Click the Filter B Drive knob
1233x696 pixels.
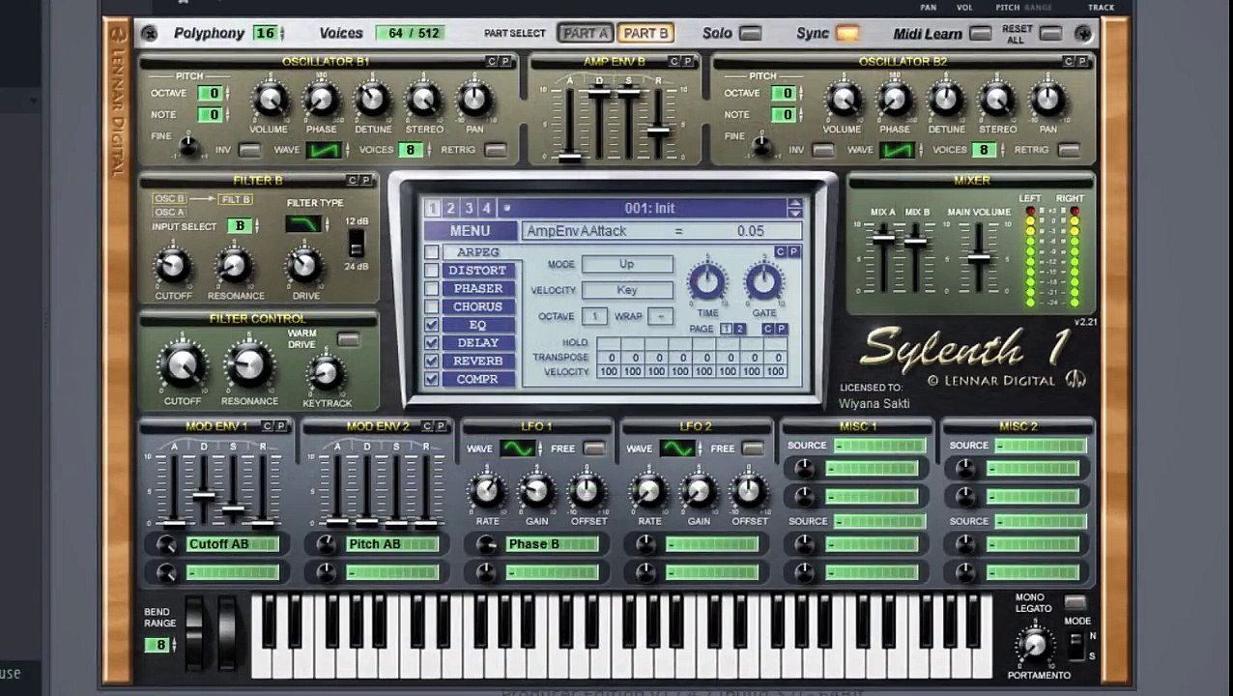pos(304,265)
